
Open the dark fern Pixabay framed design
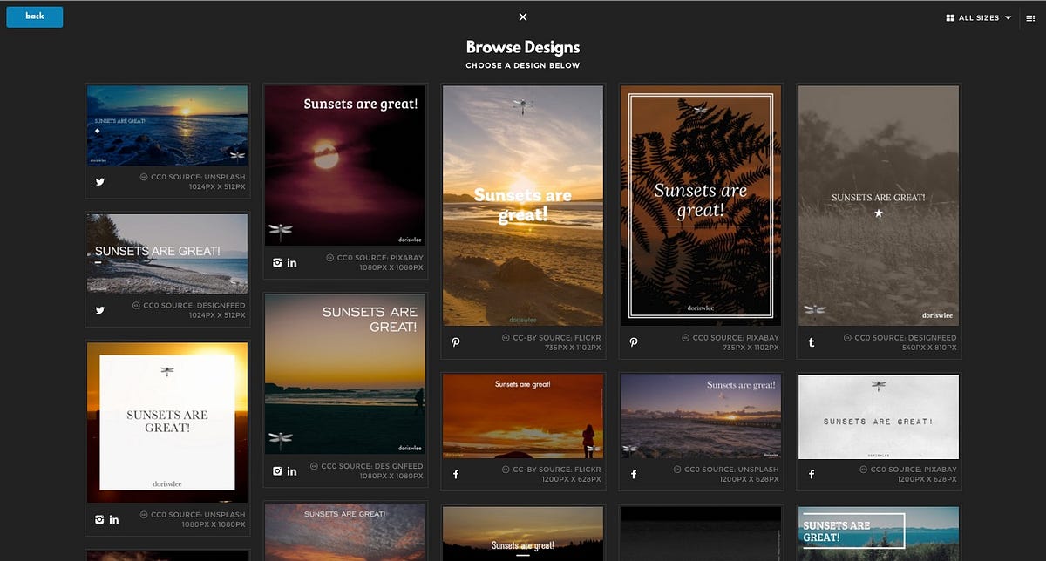700,206
